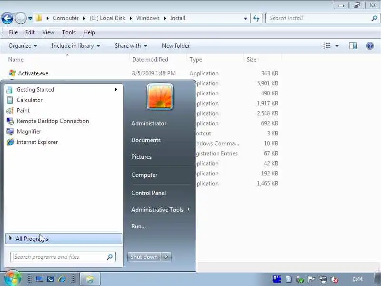
Task: Expand the Getting Started submenu arrow
Action: pos(116,90)
